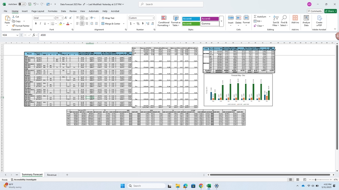Toggle Wrap Text

(108, 18)
